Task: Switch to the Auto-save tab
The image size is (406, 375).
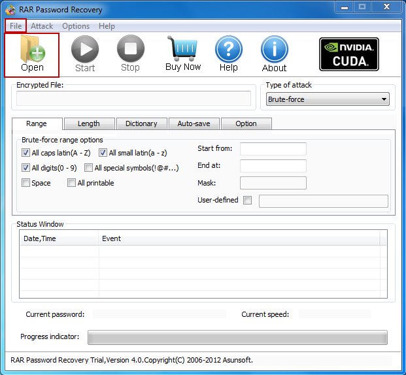Action: point(194,123)
